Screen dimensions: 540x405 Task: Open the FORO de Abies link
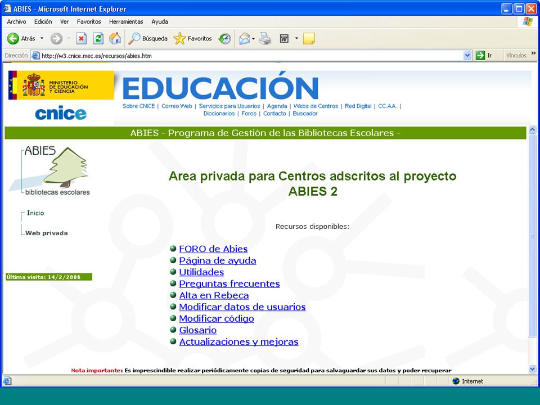pos(213,249)
